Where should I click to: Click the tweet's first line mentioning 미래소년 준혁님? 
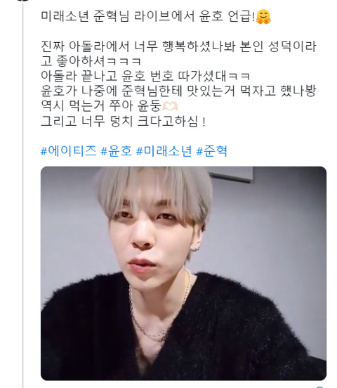pos(156,17)
